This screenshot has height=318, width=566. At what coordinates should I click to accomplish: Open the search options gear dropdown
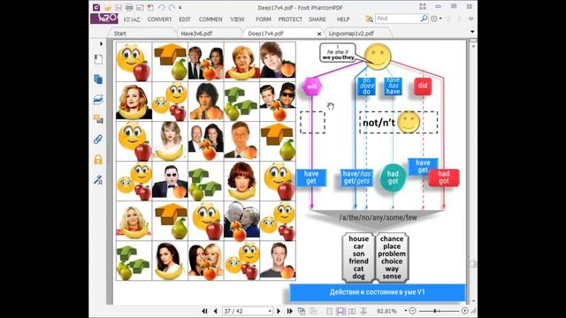coord(436,19)
